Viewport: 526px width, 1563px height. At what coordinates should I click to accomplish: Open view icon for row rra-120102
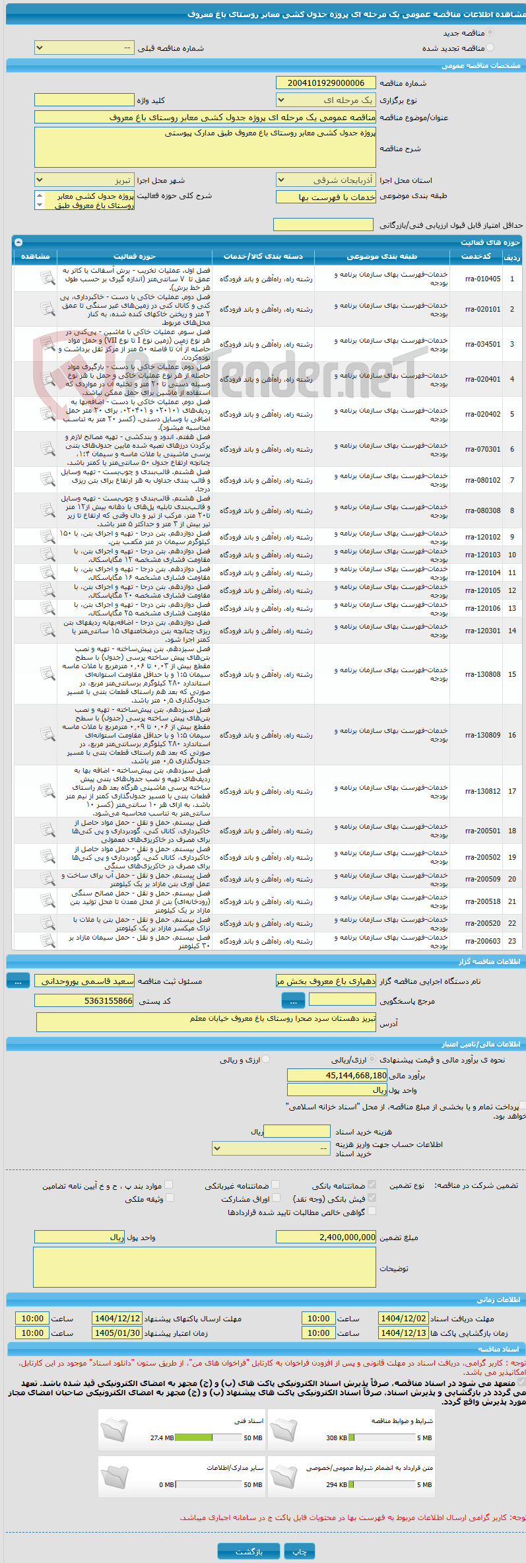[47, 537]
